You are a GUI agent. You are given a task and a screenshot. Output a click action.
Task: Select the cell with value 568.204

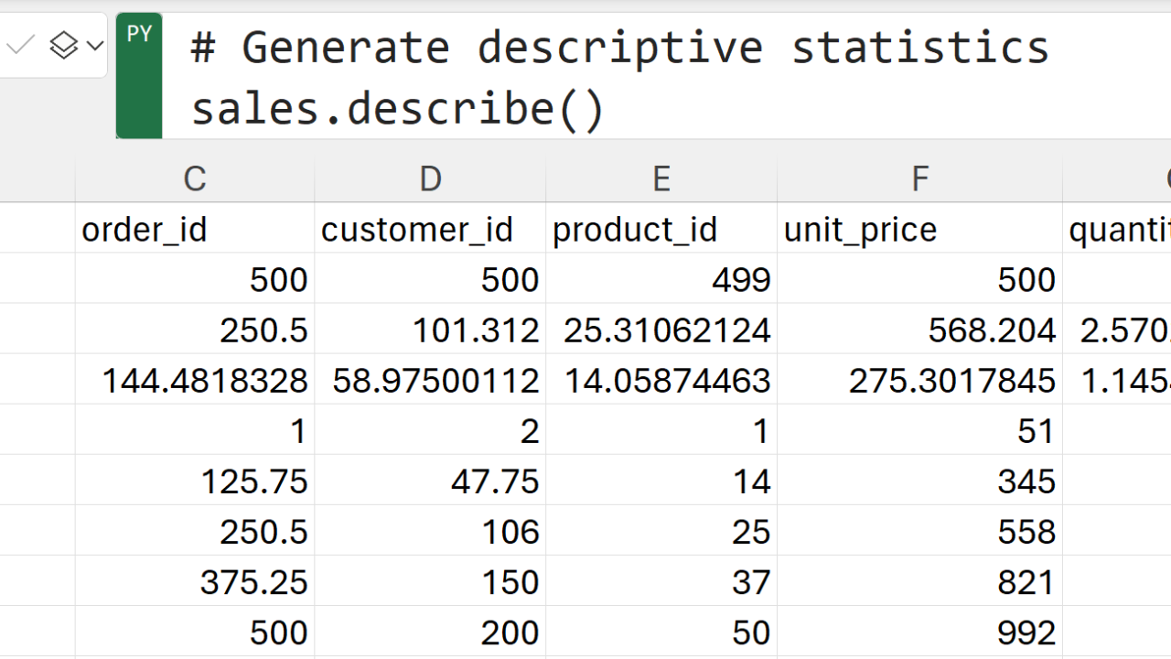919,329
